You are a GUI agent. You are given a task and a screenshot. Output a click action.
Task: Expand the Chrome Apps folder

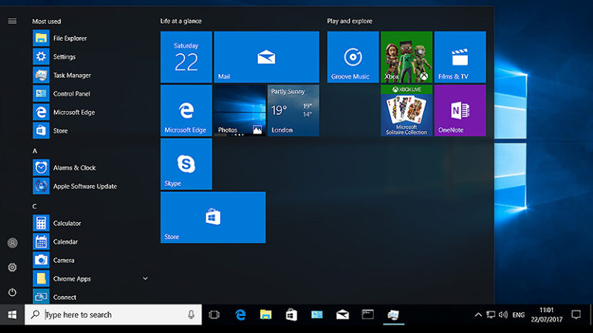(x=145, y=278)
